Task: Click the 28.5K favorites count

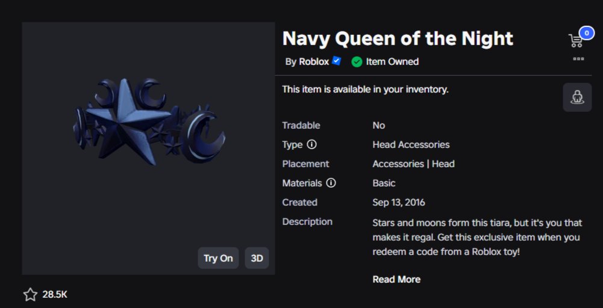Action: (55, 295)
